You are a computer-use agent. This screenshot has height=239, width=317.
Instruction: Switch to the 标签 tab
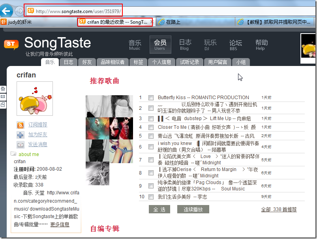click(x=138, y=62)
